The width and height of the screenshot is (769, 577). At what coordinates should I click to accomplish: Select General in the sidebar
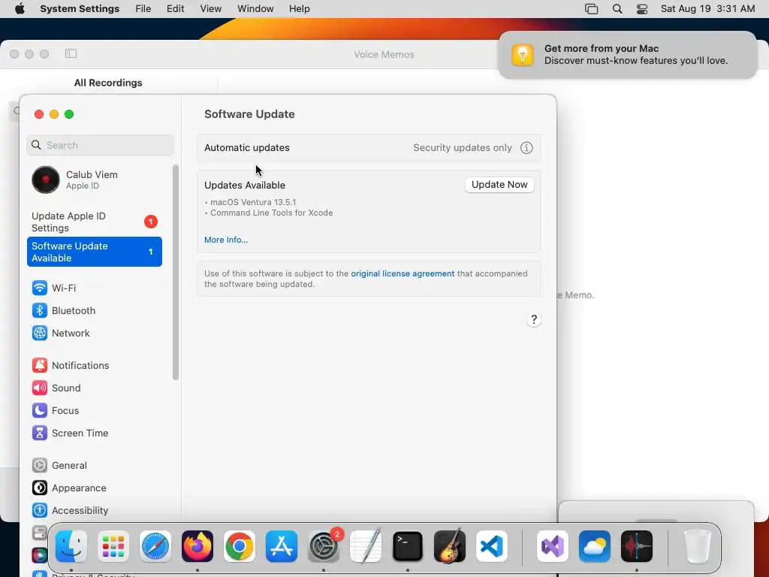[x=94, y=466]
